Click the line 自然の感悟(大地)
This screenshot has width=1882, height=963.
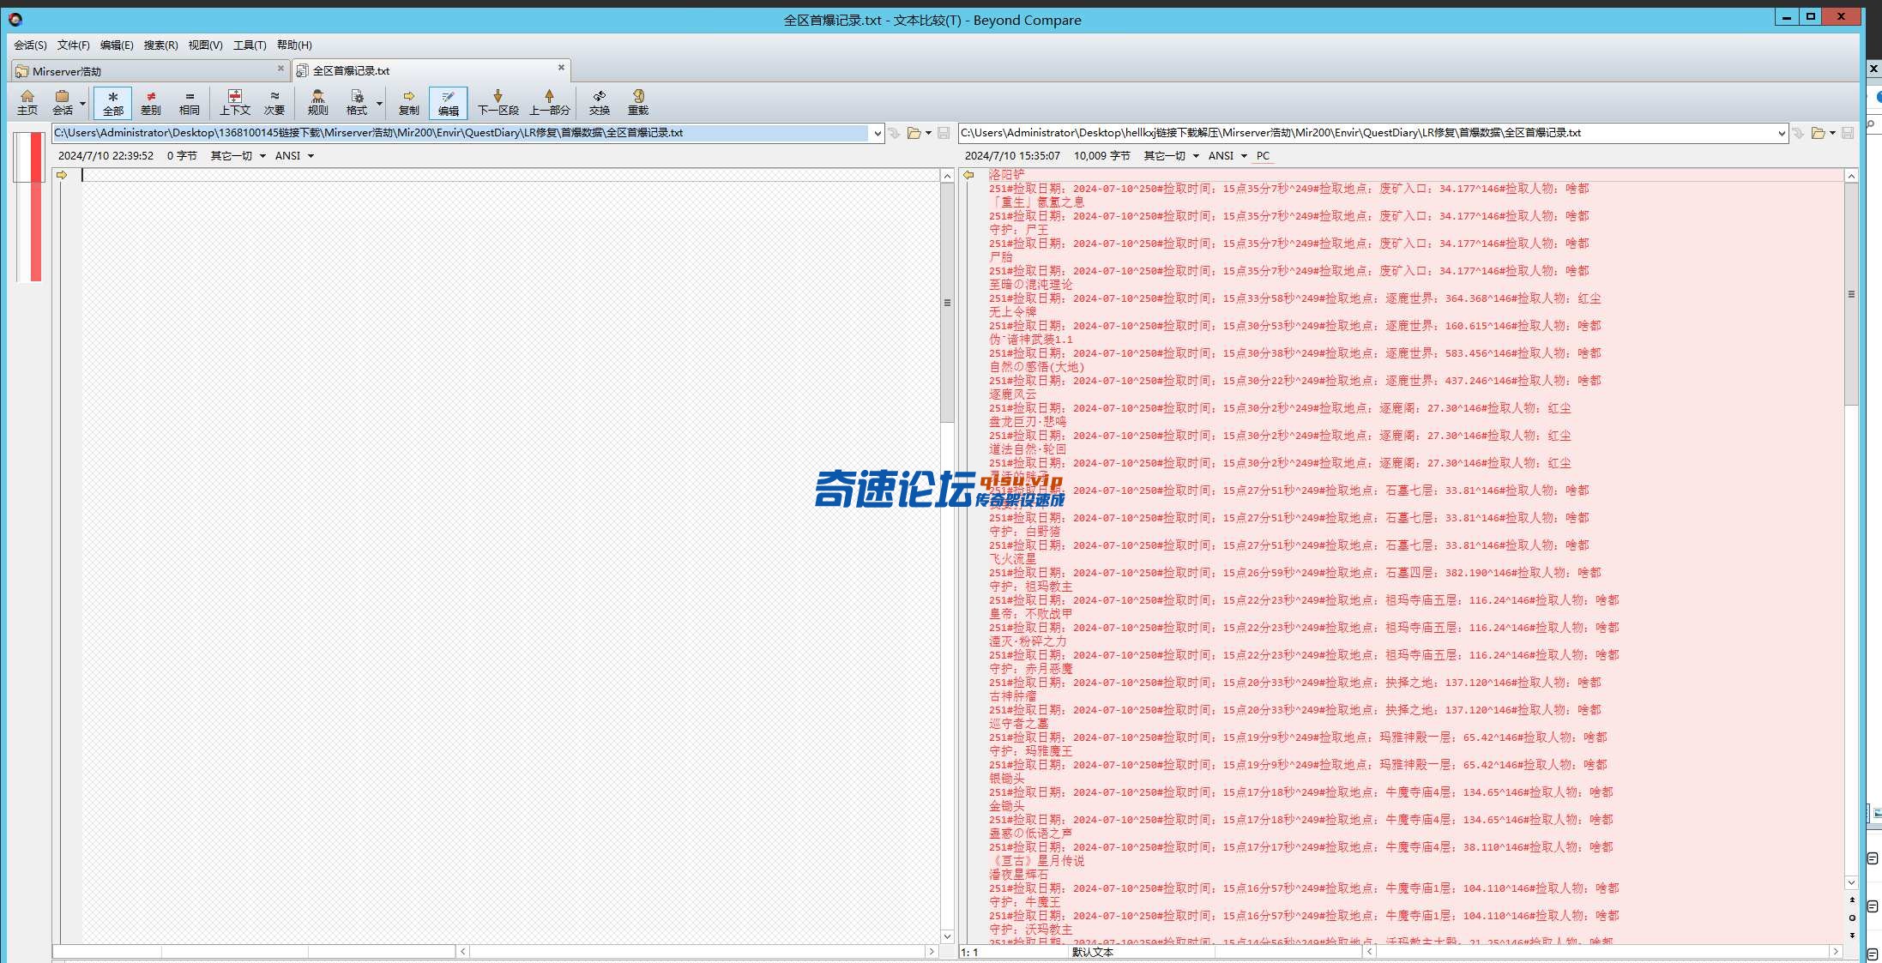click(x=1036, y=366)
